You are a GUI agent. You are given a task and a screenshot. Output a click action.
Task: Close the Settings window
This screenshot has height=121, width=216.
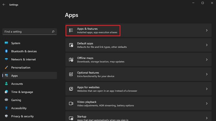tap(212, 3)
